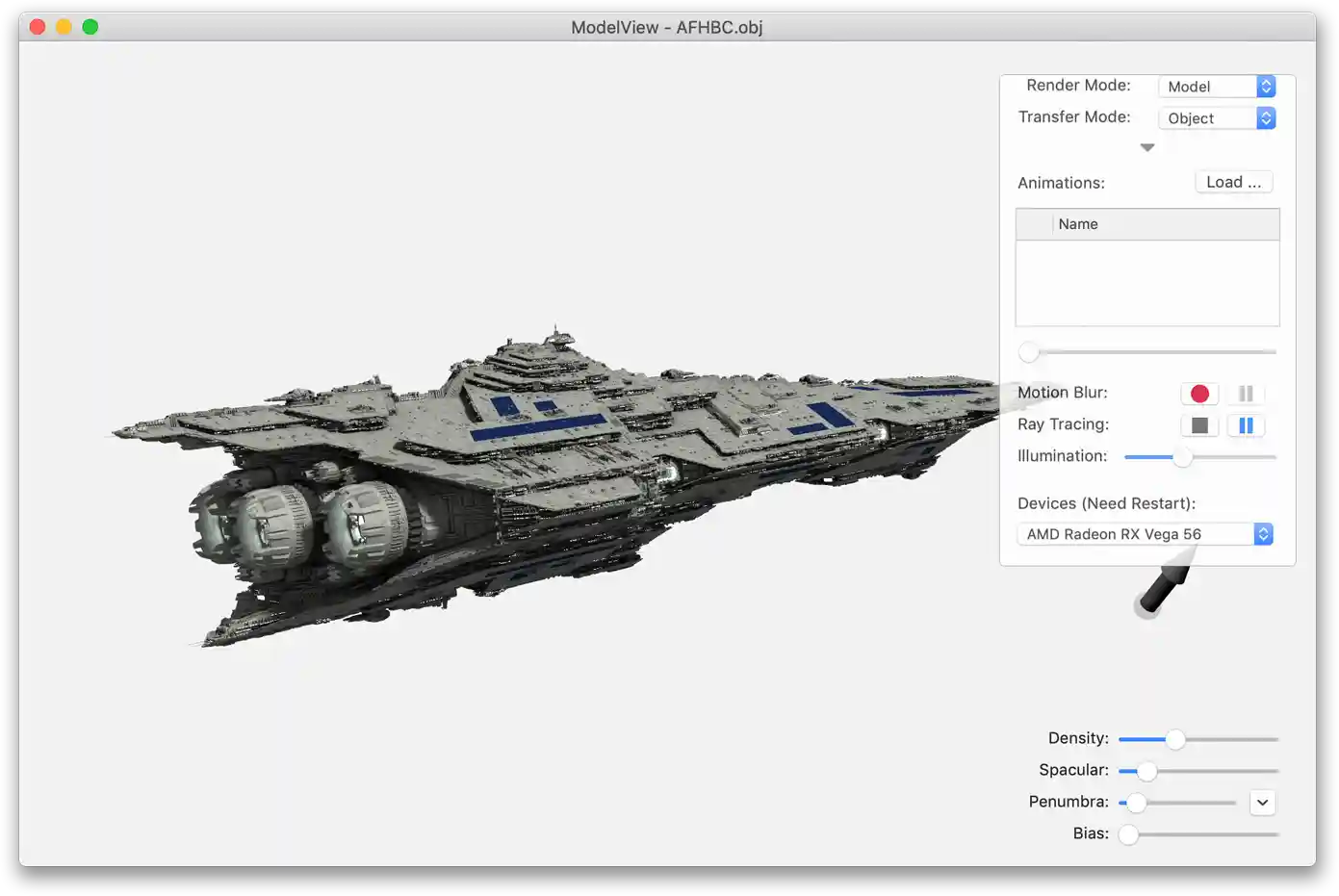Image resolution: width=1339 pixels, height=896 pixels.
Task: Stop Ray Tracing with the square button
Action: coord(1199,425)
